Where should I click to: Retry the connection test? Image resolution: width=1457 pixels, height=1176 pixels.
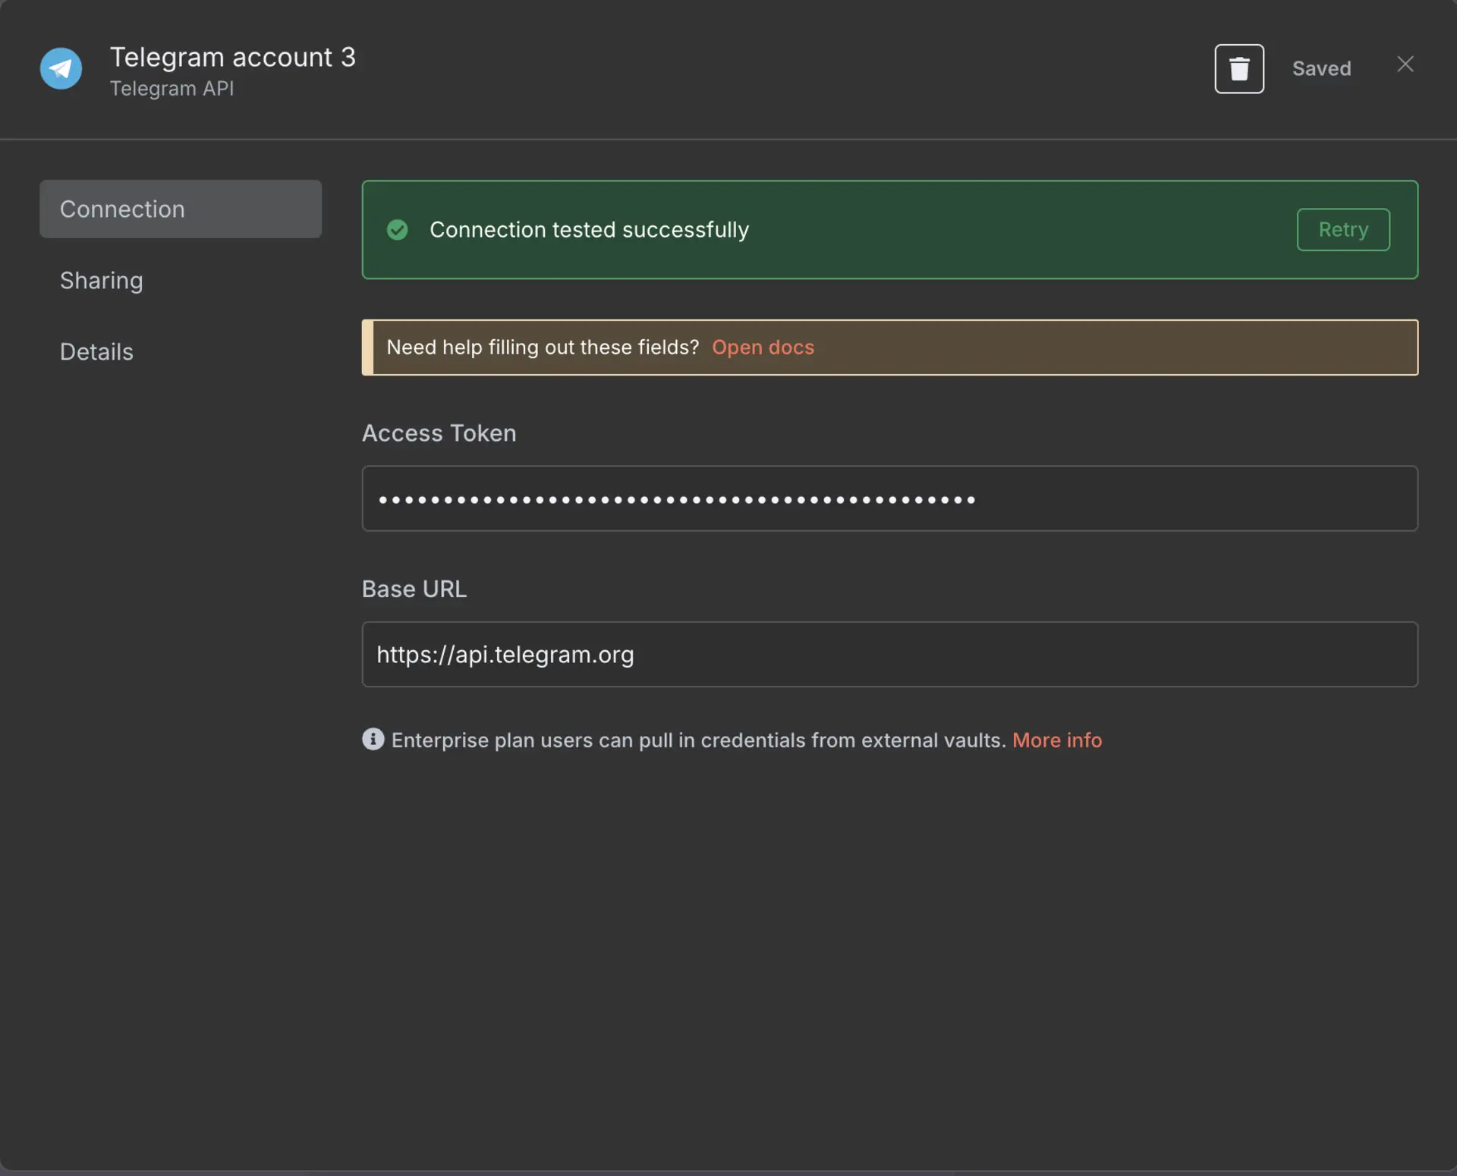point(1342,229)
